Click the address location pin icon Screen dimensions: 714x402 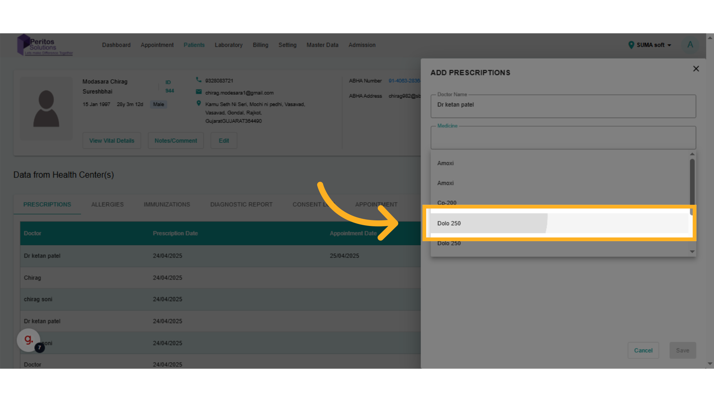pyautogui.click(x=199, y=103)
